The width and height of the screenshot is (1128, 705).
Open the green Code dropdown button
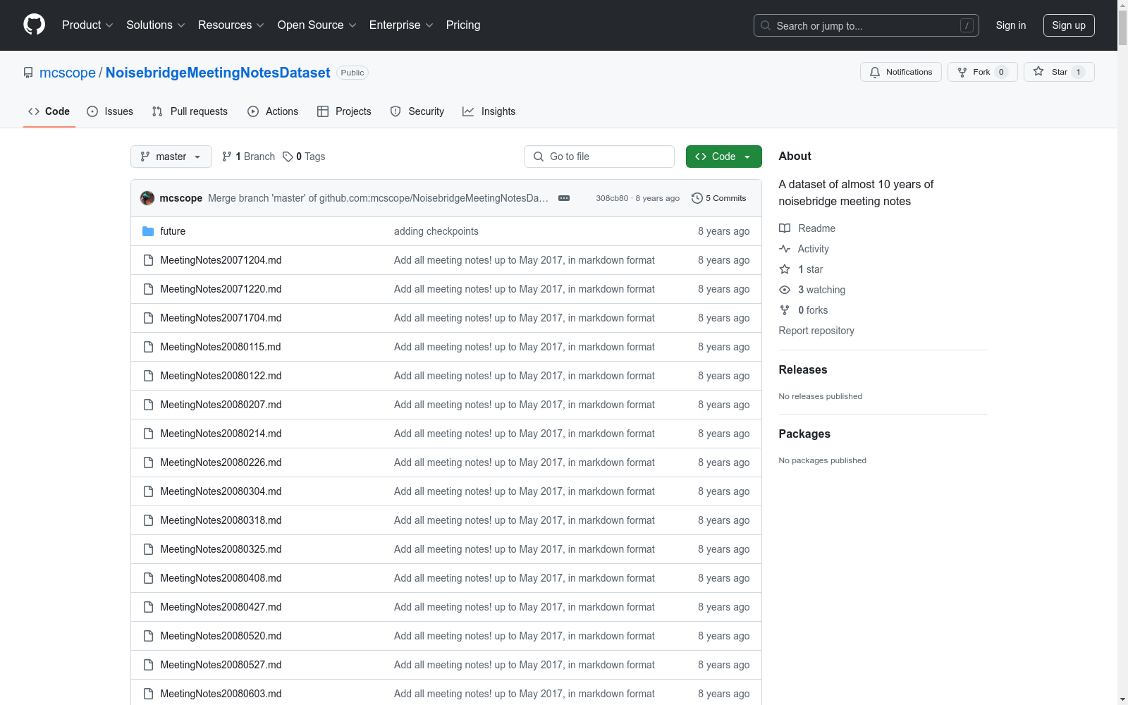[723, 157]
